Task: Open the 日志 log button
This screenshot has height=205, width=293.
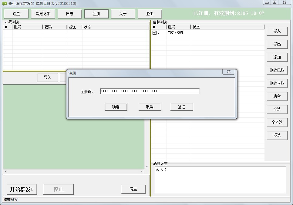Action: click(70, 14)
